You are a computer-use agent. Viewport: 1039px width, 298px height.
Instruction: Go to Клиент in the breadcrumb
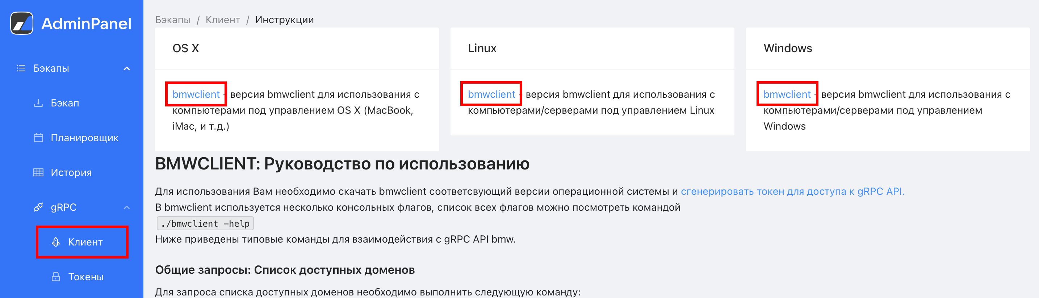[x=223, y=20]
